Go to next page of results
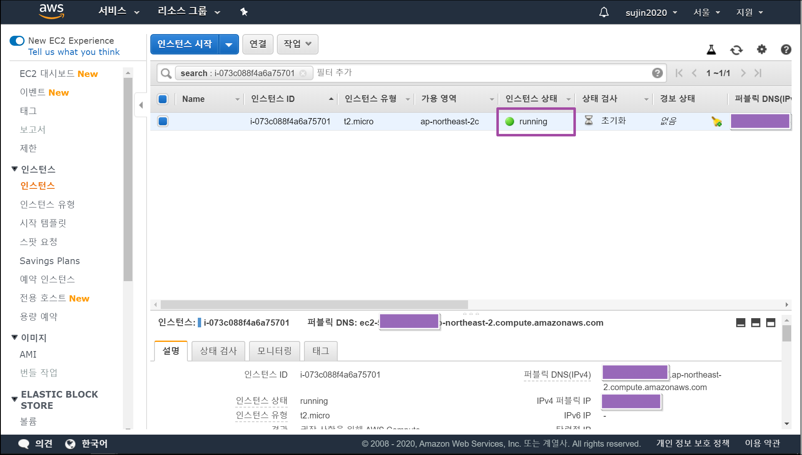Image resolution: width=802 pixels, height=455 pixels. (743, 73)
